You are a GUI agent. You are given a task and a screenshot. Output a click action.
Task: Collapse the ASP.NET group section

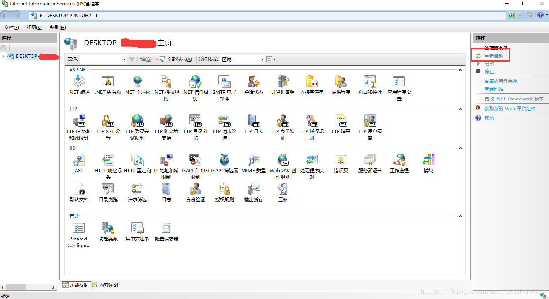(461, 70)
